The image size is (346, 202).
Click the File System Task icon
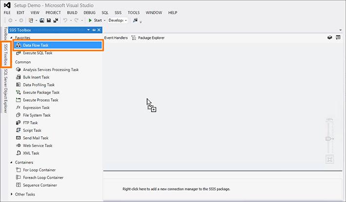(19, 115)
